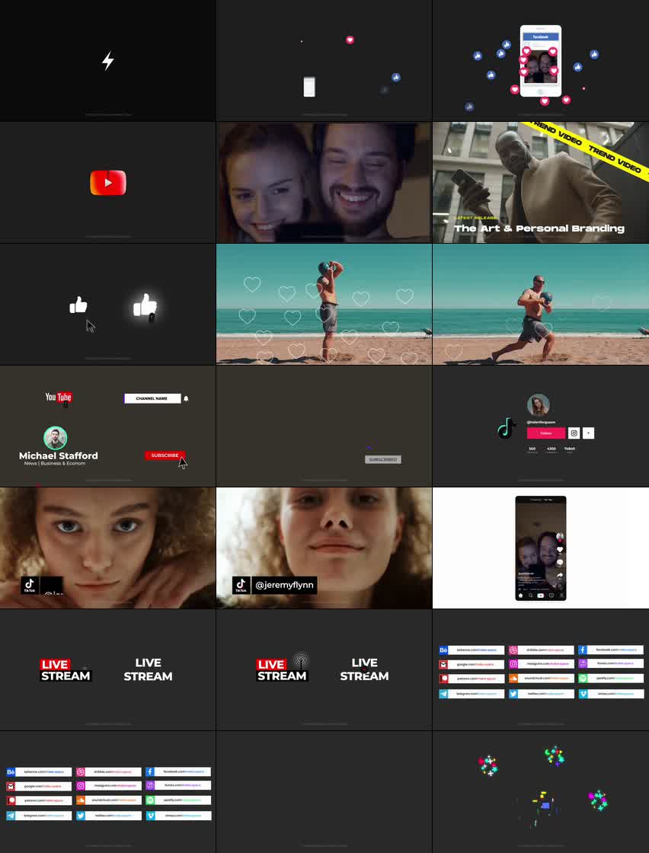Viewport: 649px width, 853px height.
Task: Click the share arrow on the TikTok phone mockup
Action: tap(559, 575)
